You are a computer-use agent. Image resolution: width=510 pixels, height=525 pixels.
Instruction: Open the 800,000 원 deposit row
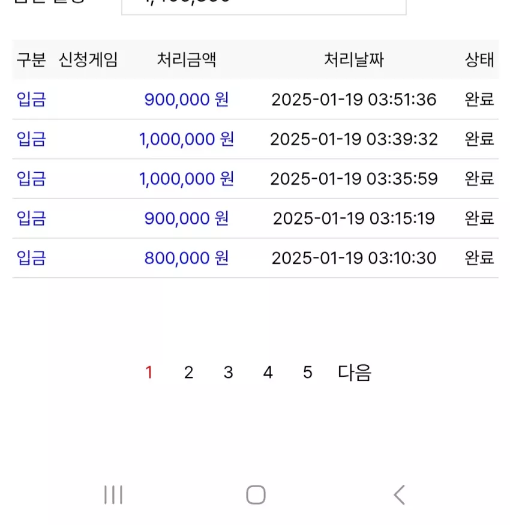click(x=255, y=258)
